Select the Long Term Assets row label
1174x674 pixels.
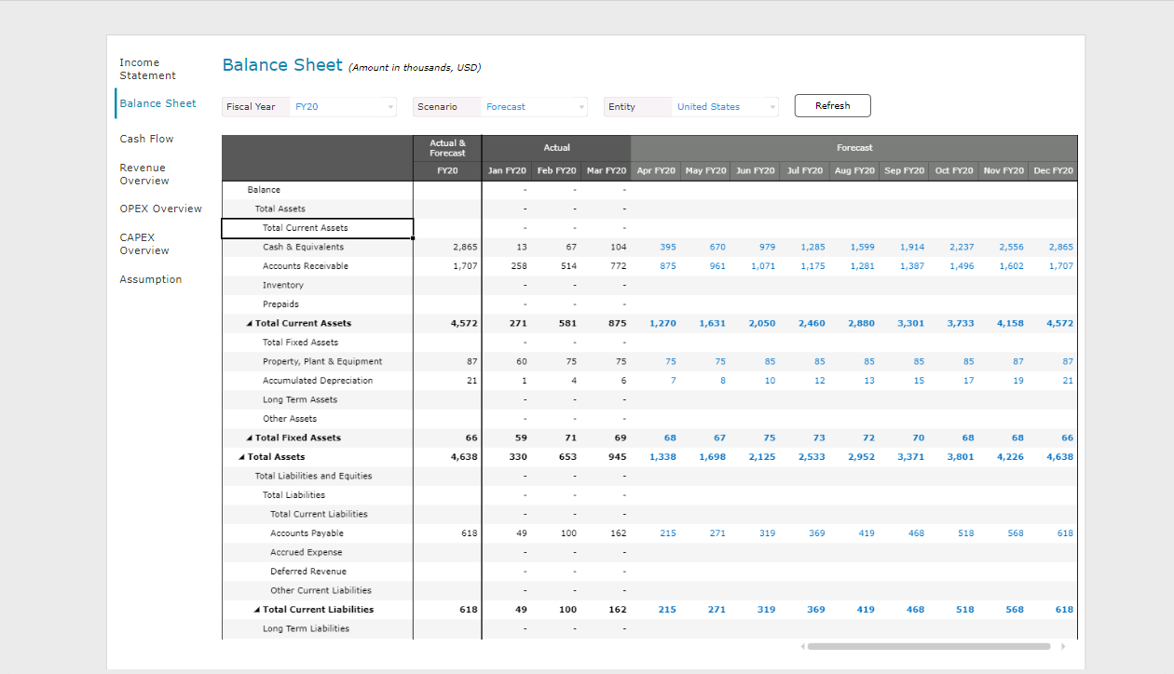click(300, 399)
